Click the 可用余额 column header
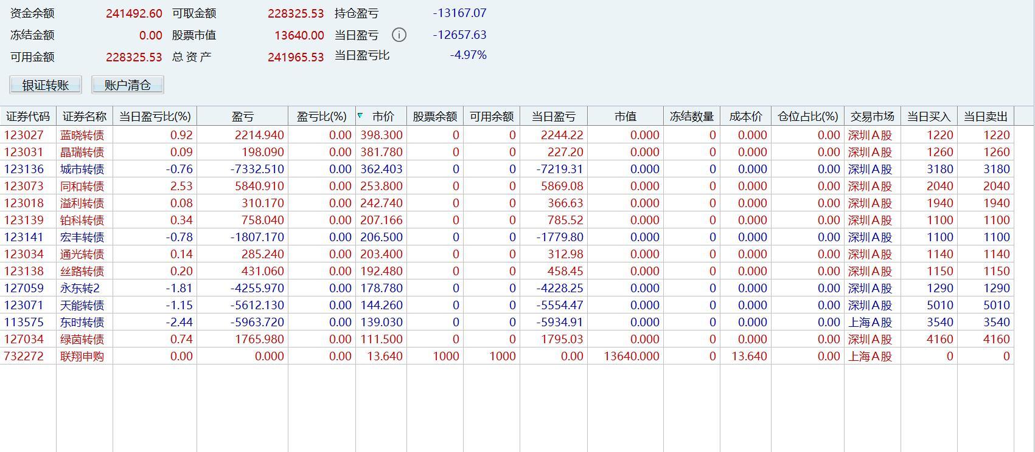Image resolution: width=1035 pixels, height=452 pixels. pos(492,116)
